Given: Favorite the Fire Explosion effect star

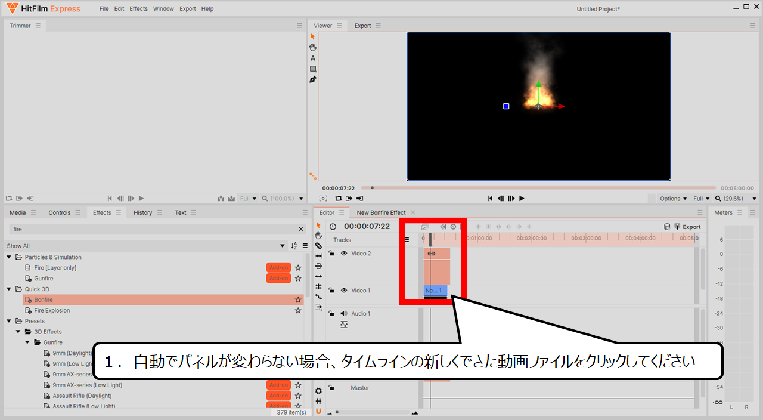Looking at the screenshot, I should click(x=298, y=310).
